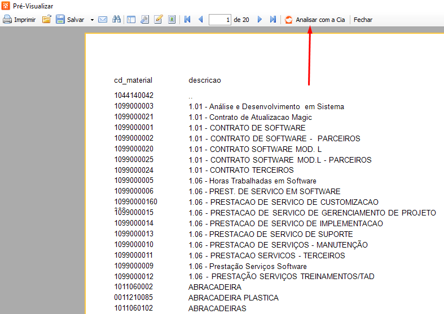Select ABRACADEIRAS description
Image resolution: width=444 pixels, height=314 pixels.
click(x=217, y=308)
